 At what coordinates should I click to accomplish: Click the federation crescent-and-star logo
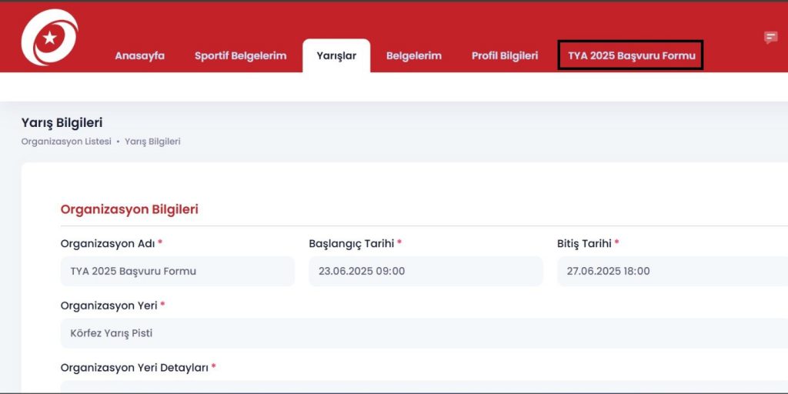pos(49,37)
